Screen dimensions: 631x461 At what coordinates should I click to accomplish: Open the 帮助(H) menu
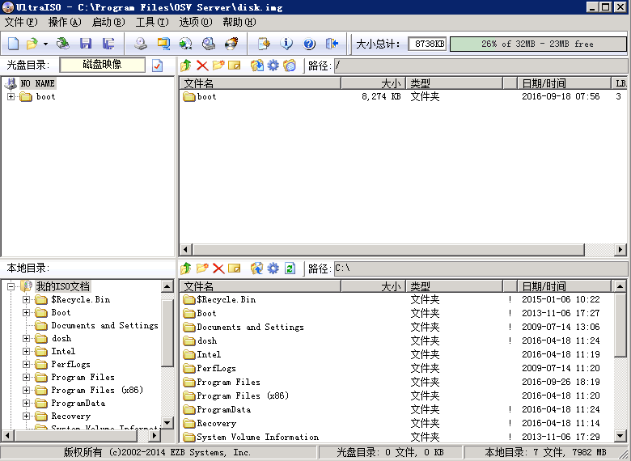(239, 22)
